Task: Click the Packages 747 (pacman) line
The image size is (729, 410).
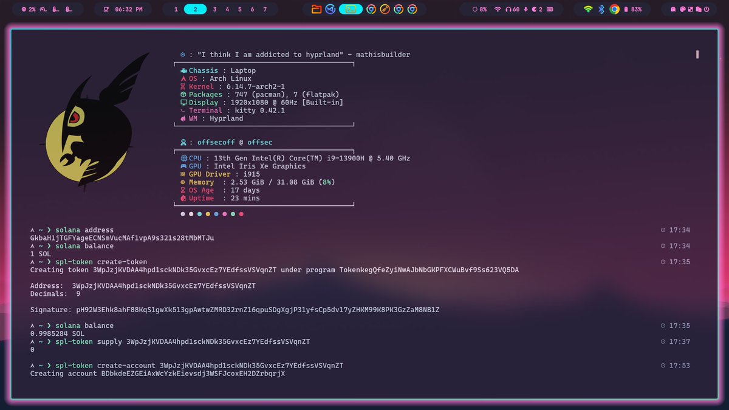Action: click(x=260, y=95)
